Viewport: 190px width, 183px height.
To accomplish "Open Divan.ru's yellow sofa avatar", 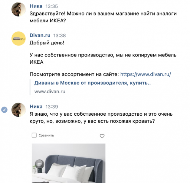I will (x=18, y=39).
